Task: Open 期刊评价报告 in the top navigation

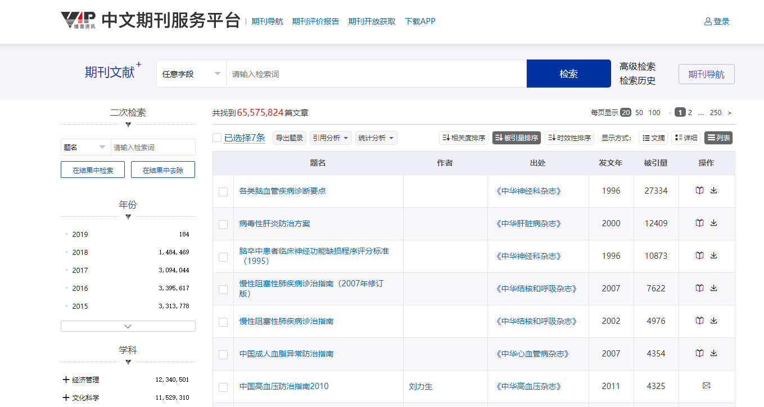Action: [316, 21]
